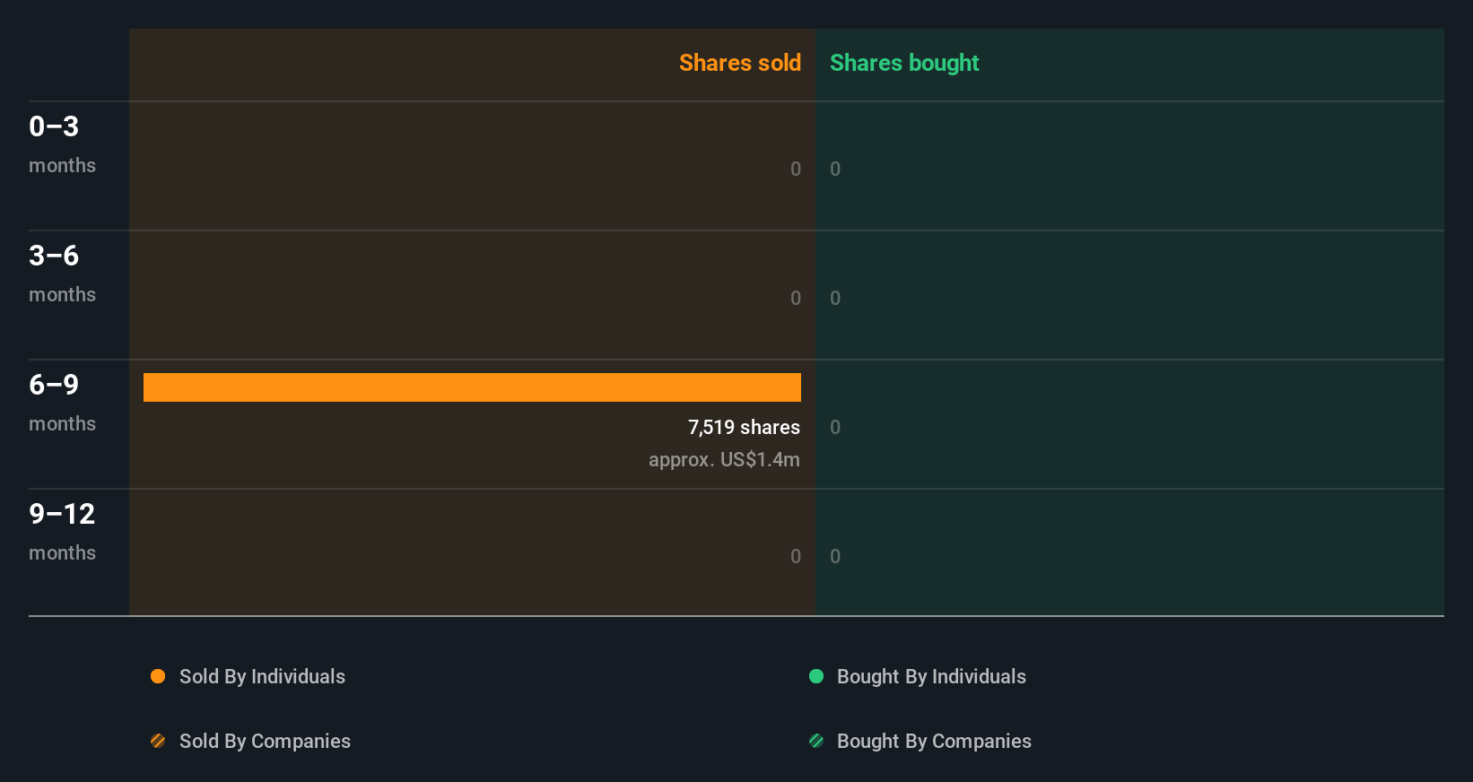
Task: Select the 6–9 months row label
Action: pos(62,403)
